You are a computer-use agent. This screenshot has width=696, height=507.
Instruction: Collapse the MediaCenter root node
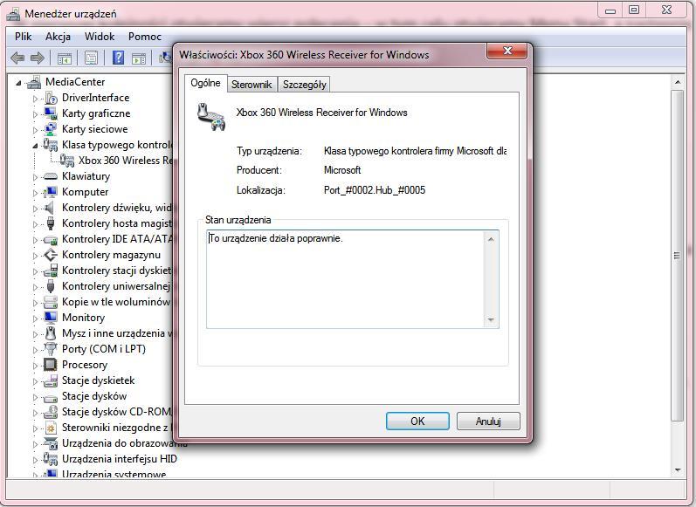[18, 83]
